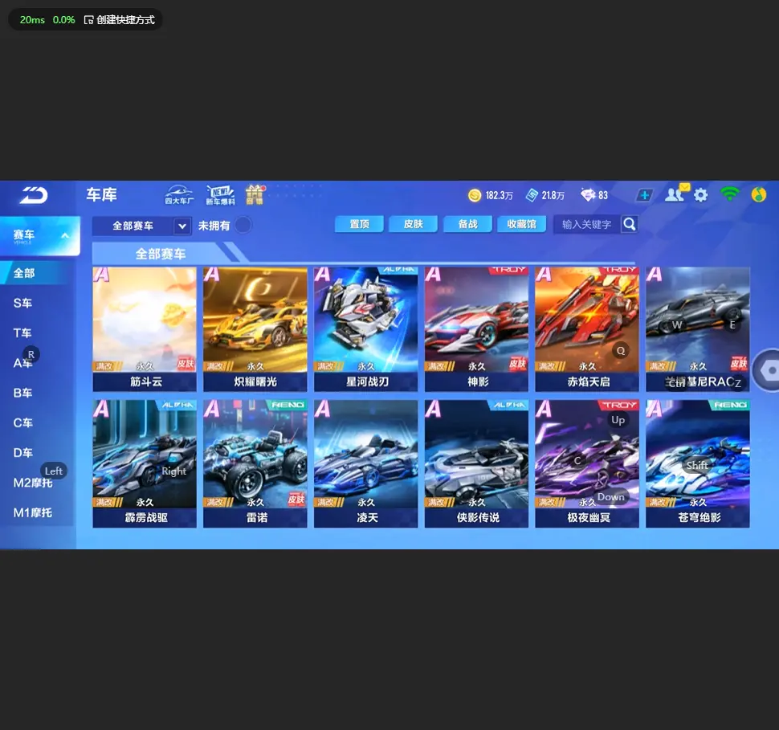Select the 侠影传说 car card
Screen dimensions: 779x730
click(476, 463)
